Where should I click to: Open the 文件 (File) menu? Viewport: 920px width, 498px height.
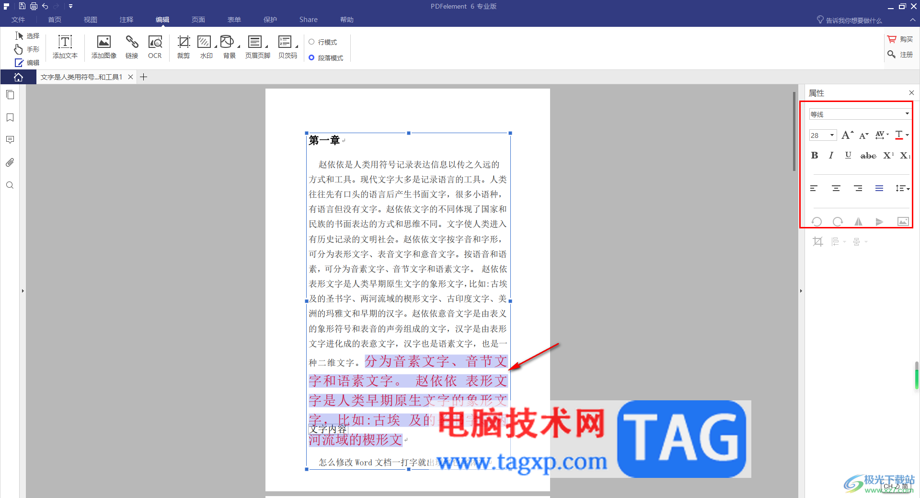[x=18, y=20]
